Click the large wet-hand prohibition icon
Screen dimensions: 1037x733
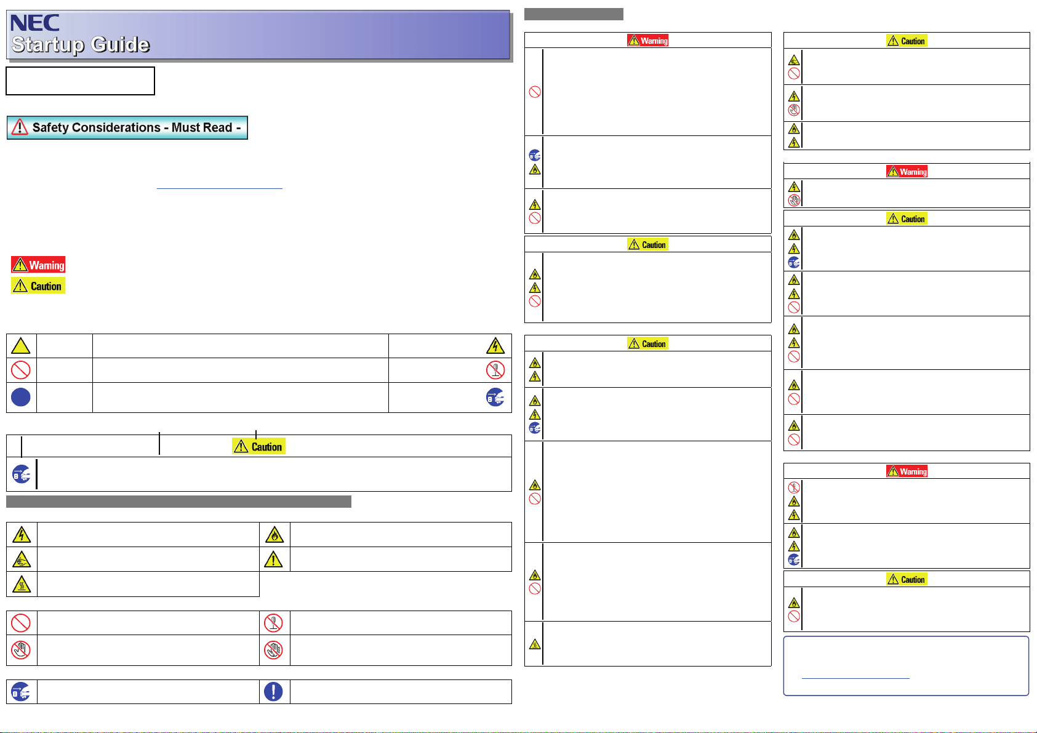coord(274,649)
